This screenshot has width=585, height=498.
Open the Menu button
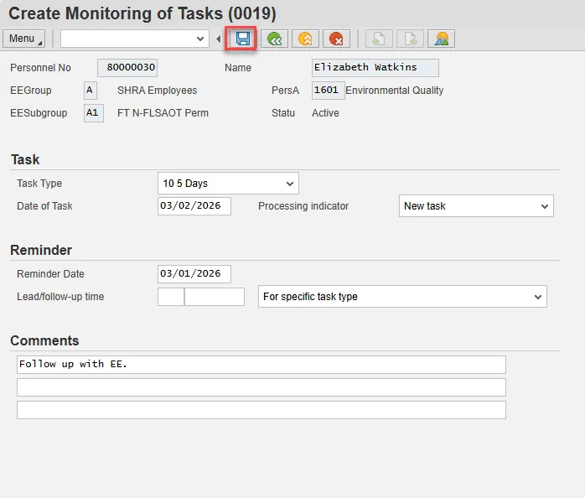click(23, 39)
